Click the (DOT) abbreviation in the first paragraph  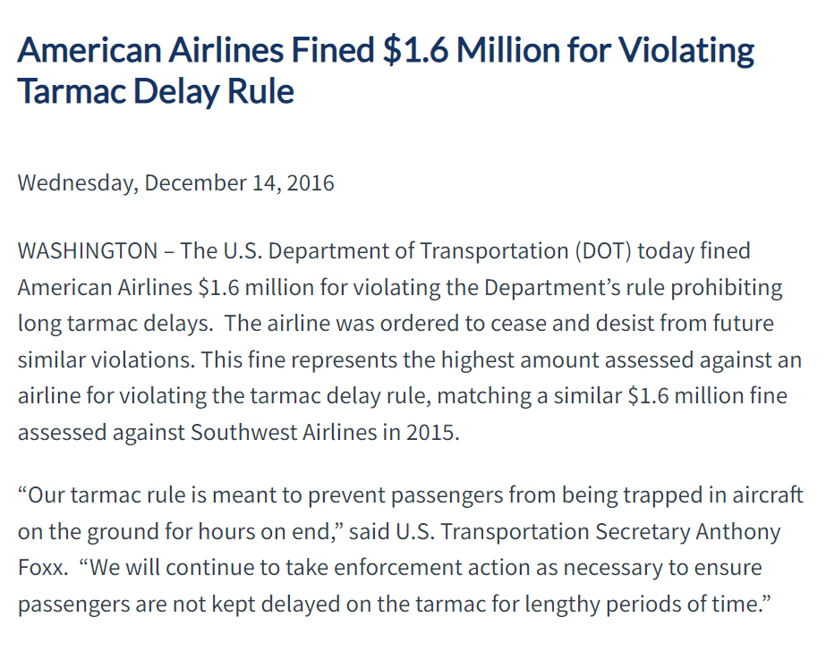click(603, 250)
